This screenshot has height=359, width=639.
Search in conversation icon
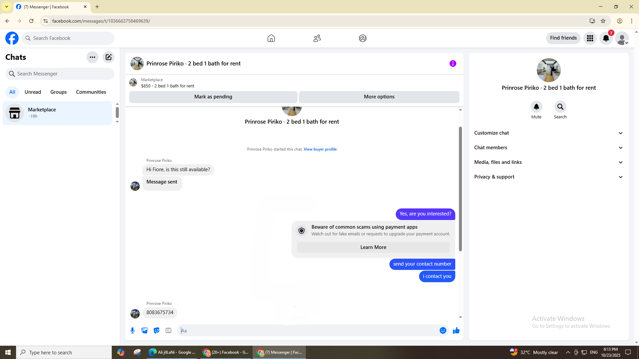(560, 107)
